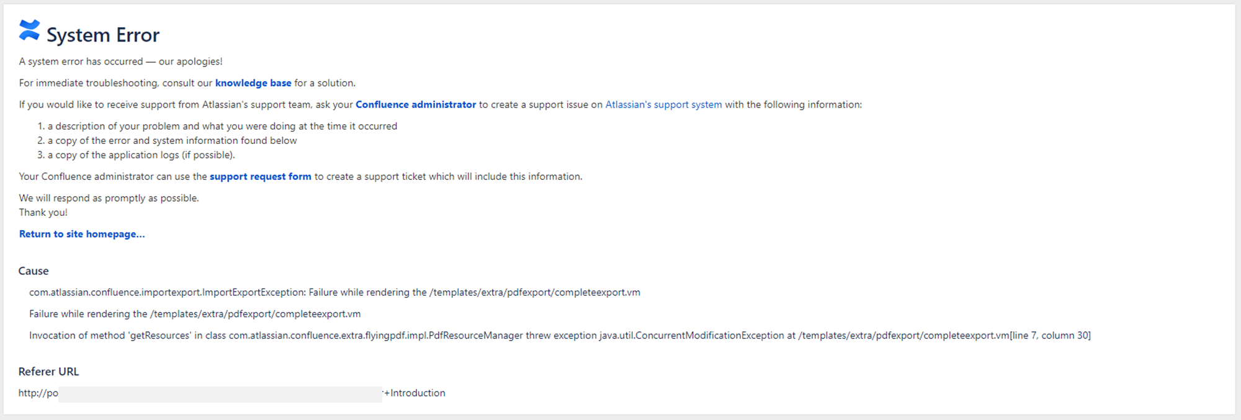This screenshot has width=1241, height=420.
Task: Visit Atlassian's support system link
Action: 663,105
